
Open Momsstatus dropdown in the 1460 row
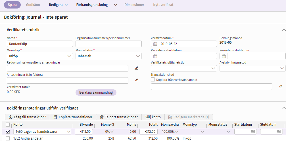(x=228, y=132)
